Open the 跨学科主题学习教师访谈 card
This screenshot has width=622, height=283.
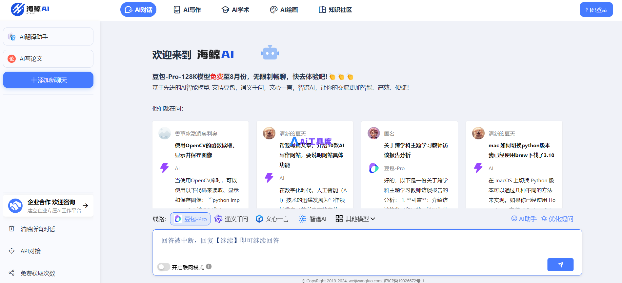(x=416, y=150)
